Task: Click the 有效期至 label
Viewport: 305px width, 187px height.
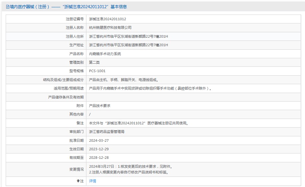Action: click(77, 158)
